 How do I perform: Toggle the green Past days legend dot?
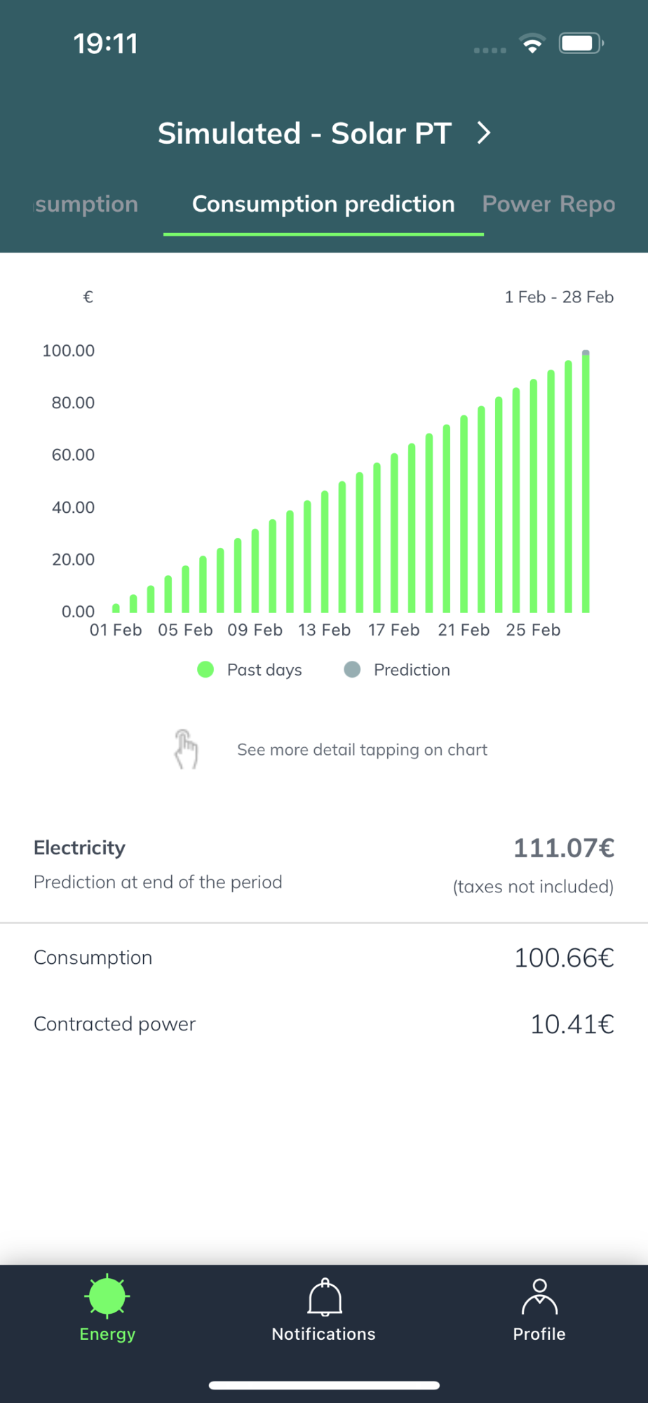(205, 670)
